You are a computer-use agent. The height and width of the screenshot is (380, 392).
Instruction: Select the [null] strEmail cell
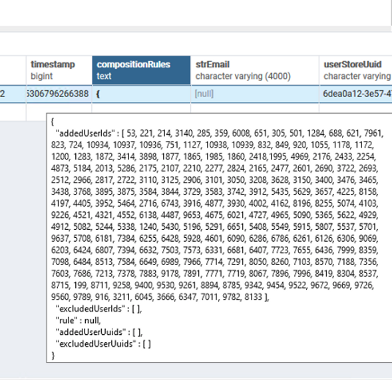pyautogui.click(x=255, y=94)
